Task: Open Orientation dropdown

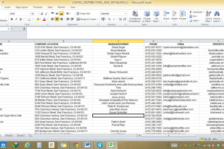Action: click(68, 14)
